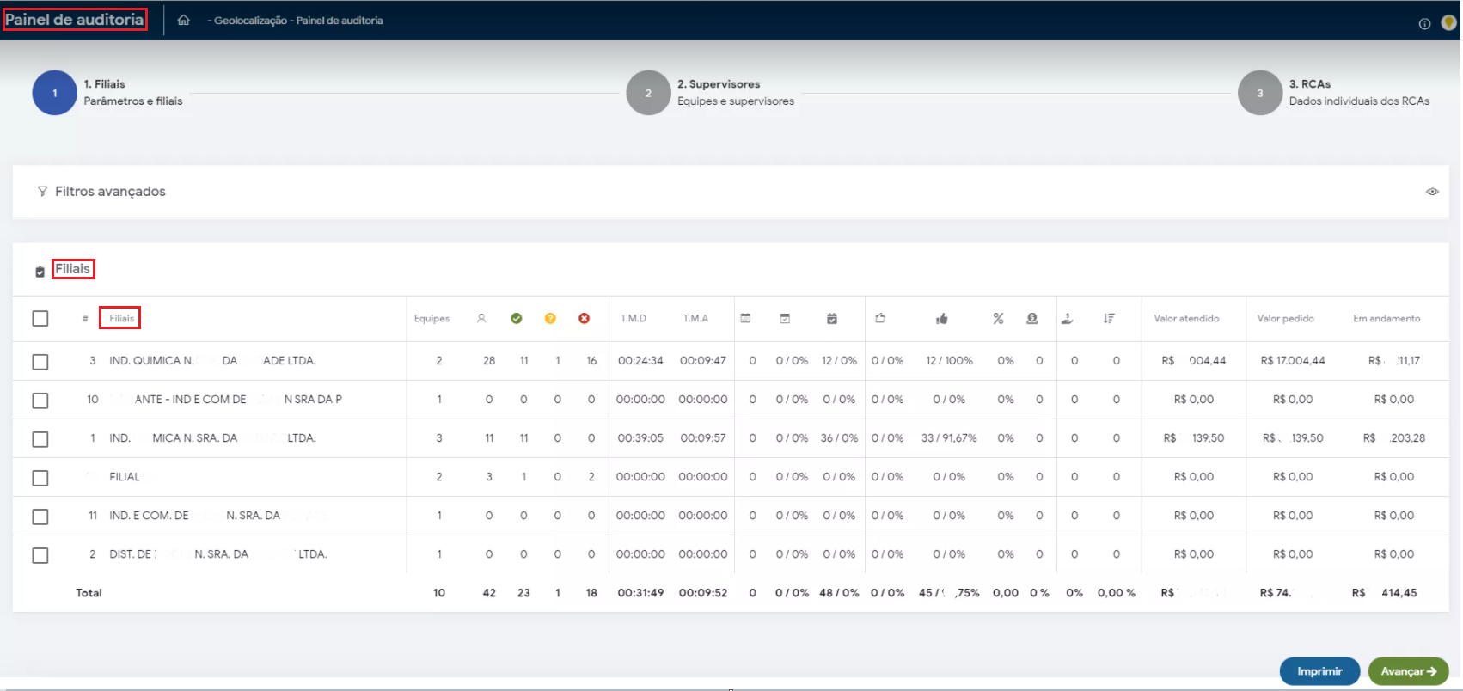The width and height of the screenshot is (1463, 691).
Task: Sort by the Valor atendido column header
Action: click(1186, 319)
